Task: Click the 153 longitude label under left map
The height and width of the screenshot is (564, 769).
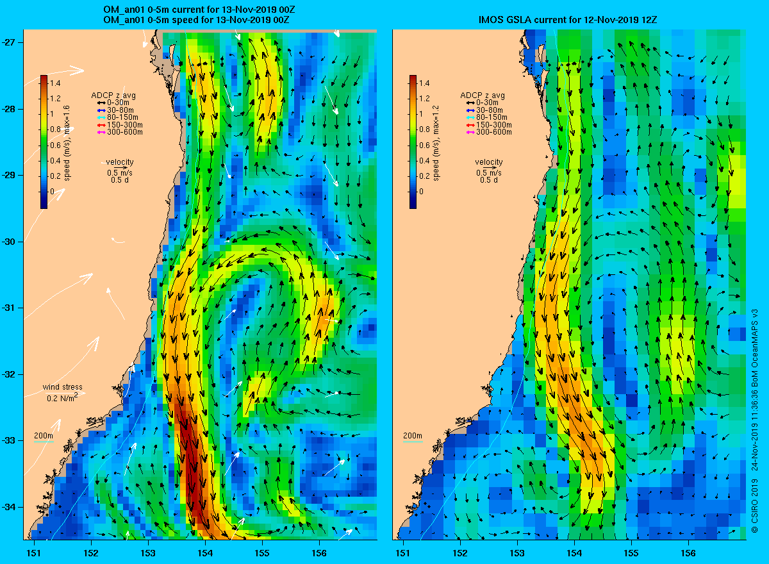Action: click(147, 552)
